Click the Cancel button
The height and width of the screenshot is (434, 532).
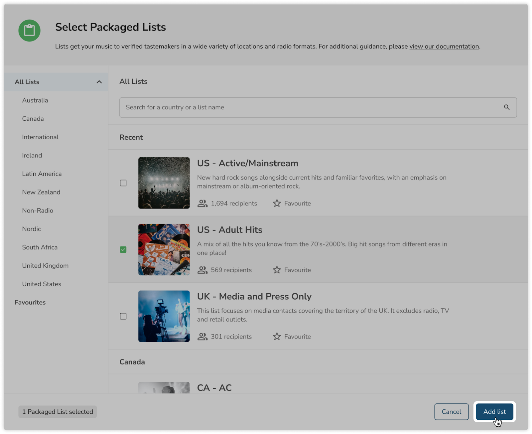point(451,411)
